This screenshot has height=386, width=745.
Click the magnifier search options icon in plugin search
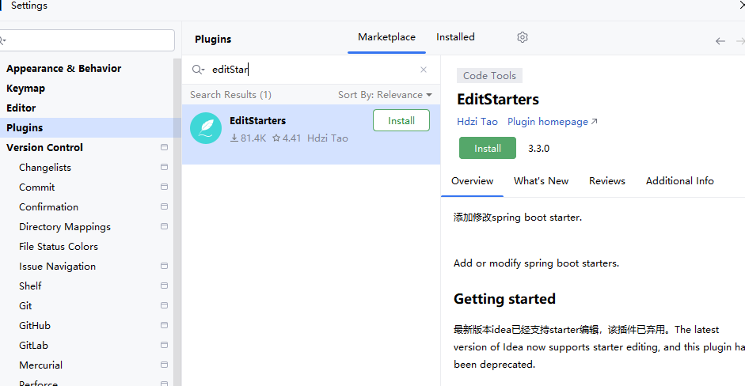click(x=198, y=70)
